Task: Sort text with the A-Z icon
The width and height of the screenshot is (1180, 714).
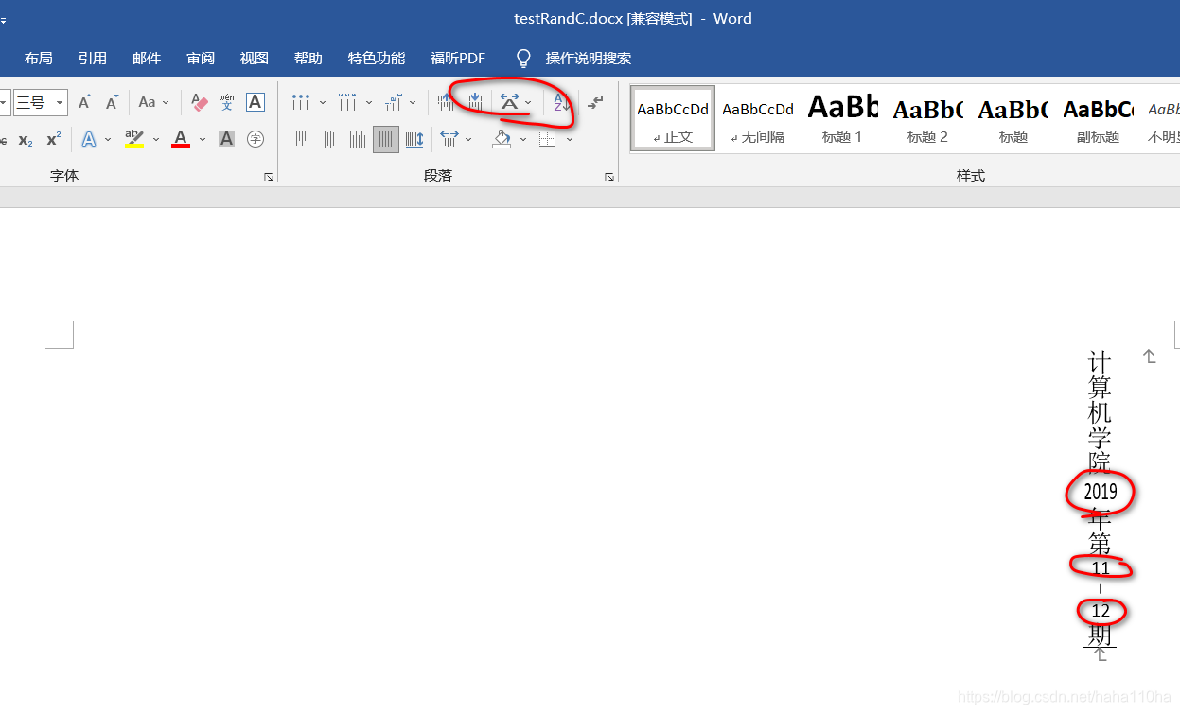Action: pos(562,102)
